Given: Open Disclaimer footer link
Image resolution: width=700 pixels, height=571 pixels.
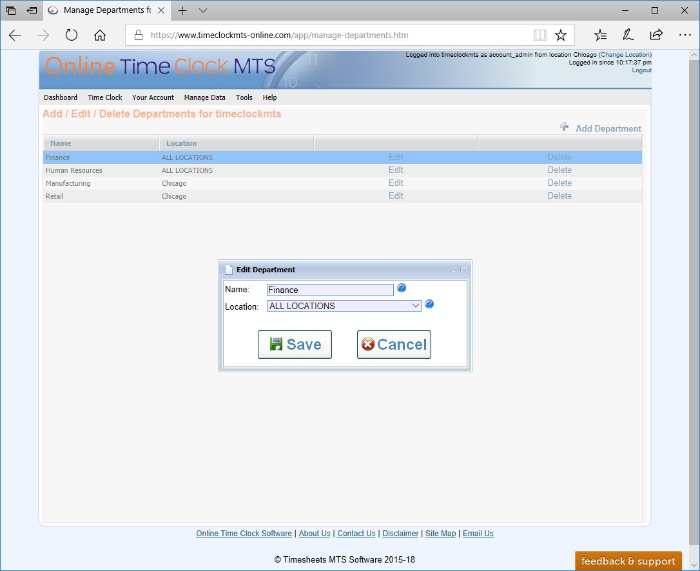Looking at the screenshot, I should click(400, 533).
